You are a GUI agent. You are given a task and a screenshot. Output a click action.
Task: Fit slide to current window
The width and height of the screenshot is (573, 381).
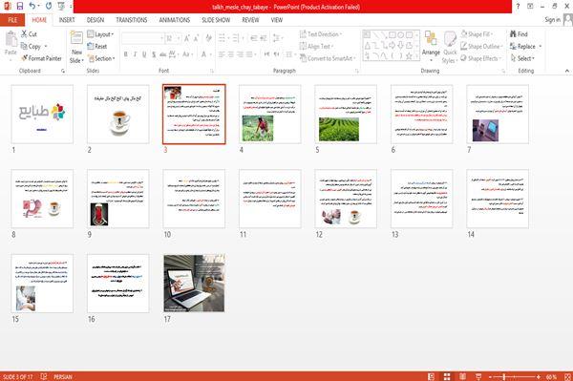pos(567,376)
